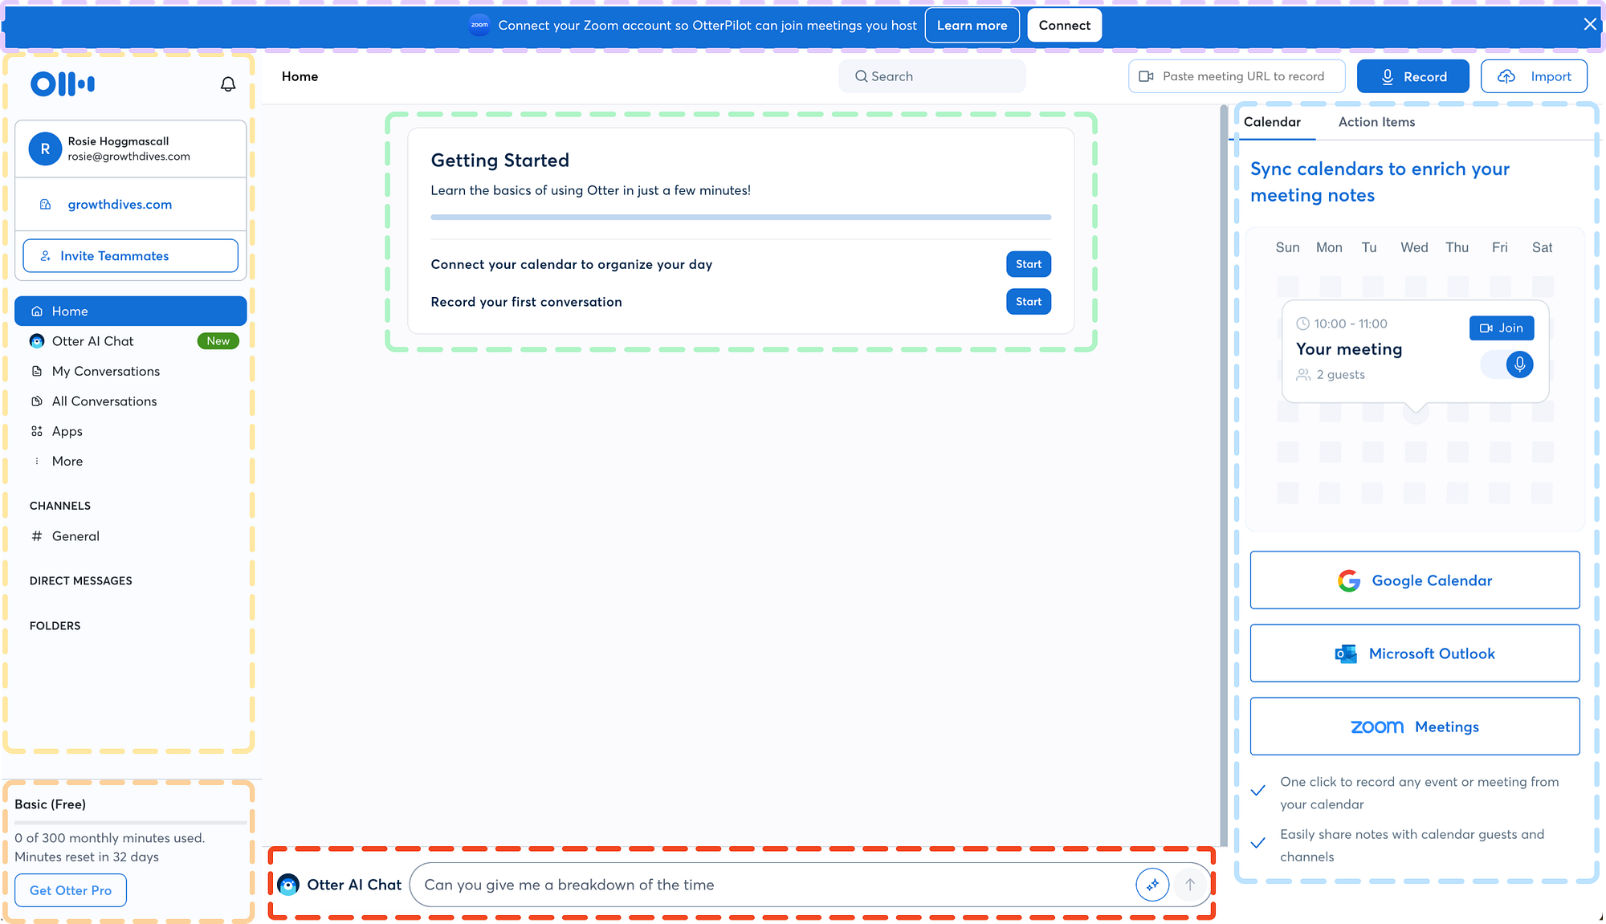Viewport: 1606px width, 924px height.
Task: Open Otter AI Chat in sidebar
Action: point(93,341)
